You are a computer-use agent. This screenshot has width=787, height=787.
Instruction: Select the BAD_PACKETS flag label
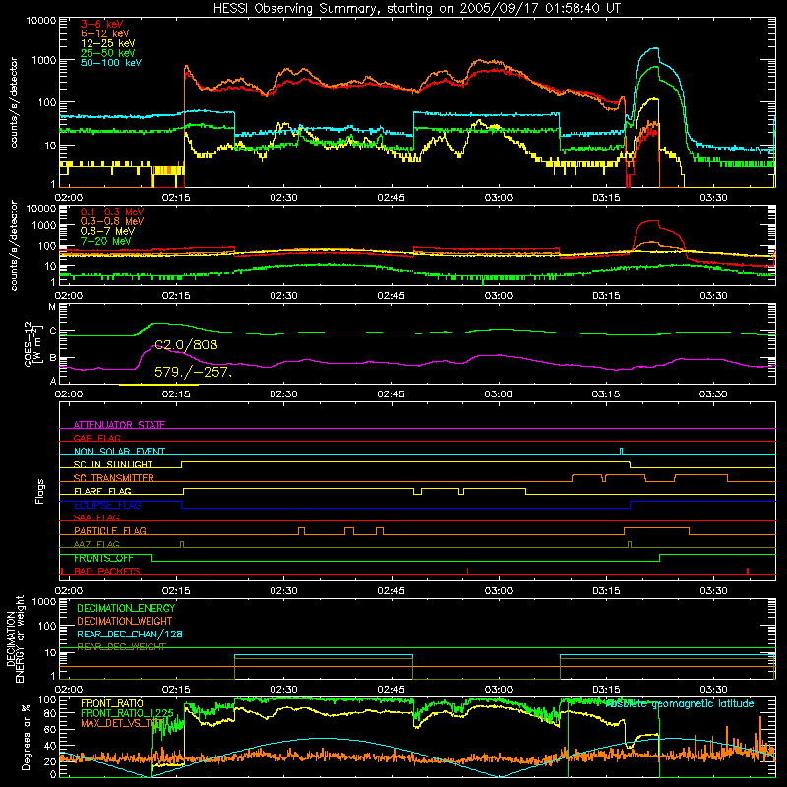pos(107,571)
